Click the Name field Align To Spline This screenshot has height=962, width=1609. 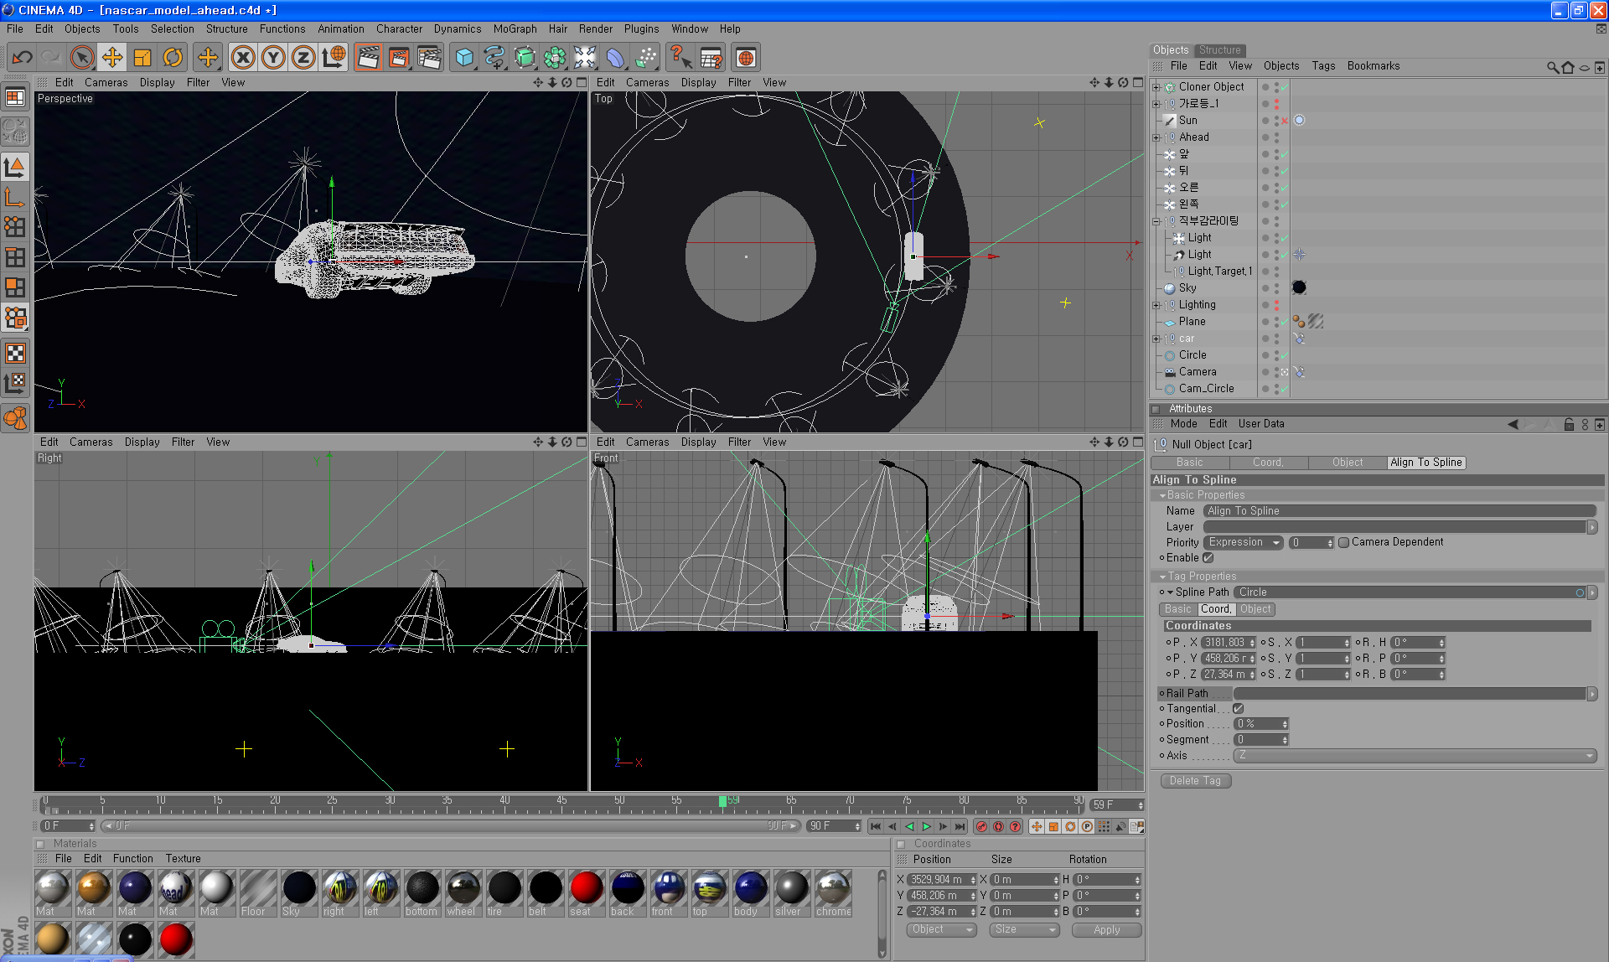click(x=1399, y=511)
